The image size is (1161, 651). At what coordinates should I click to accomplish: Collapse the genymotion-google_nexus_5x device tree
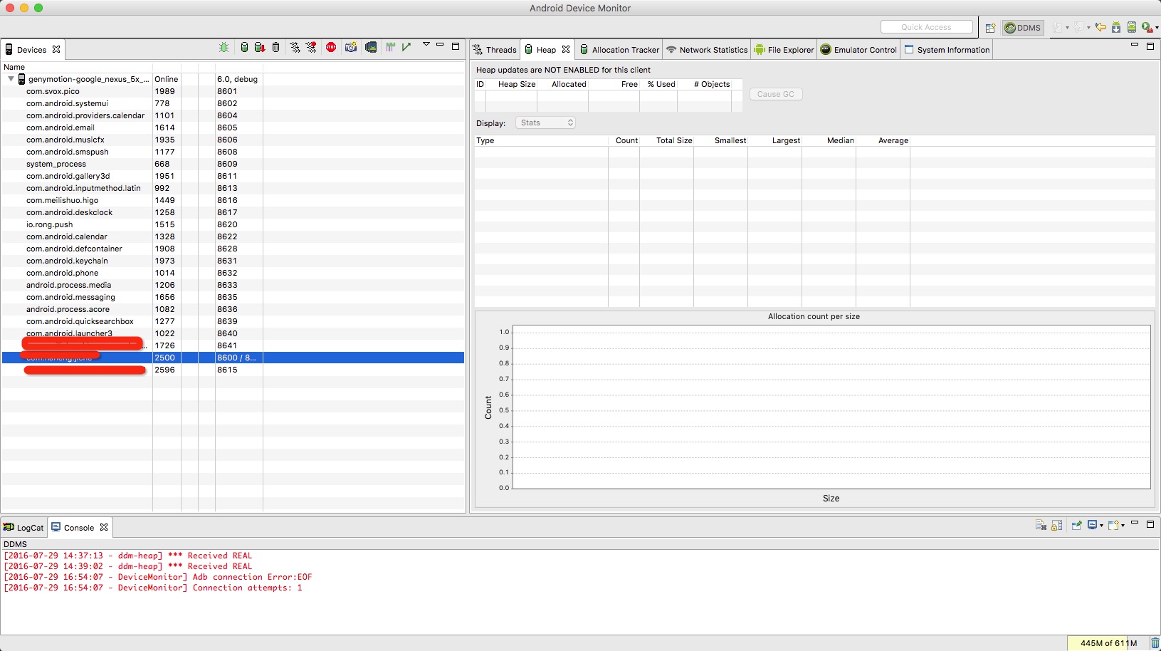[11, 79]
